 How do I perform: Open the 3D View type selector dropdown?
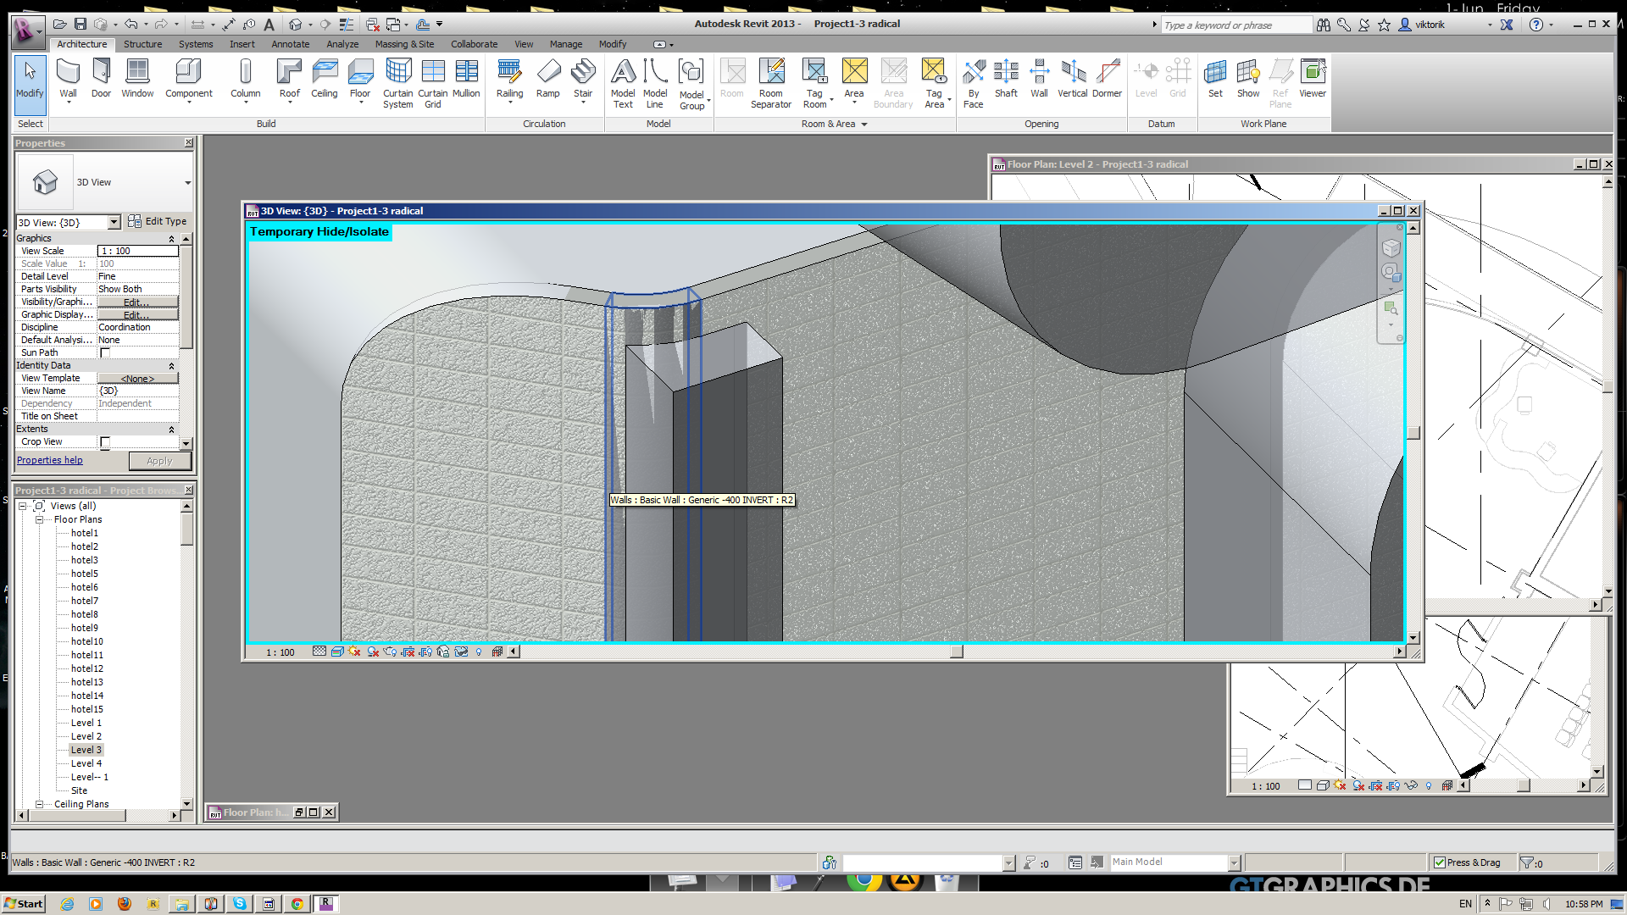187,182
